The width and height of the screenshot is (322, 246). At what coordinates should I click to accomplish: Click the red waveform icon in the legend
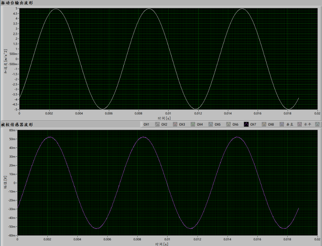coord(175,124)
